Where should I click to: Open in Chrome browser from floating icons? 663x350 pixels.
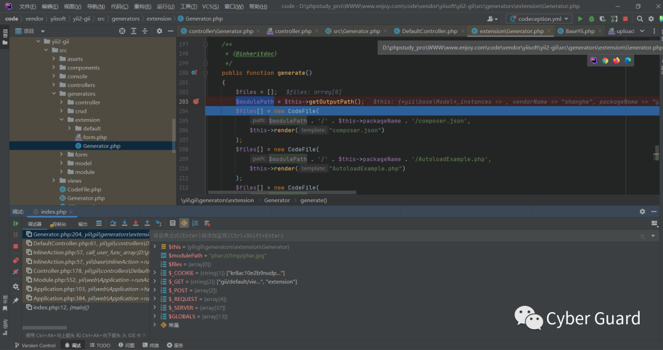pos(605,60)
